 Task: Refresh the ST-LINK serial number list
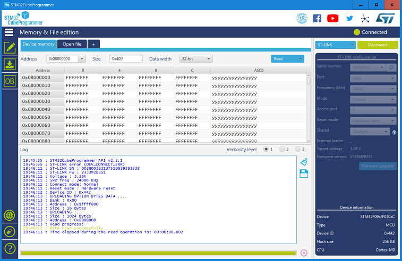pyautogui.click(x=391, y=67)
